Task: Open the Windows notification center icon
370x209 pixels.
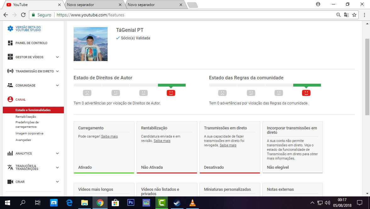Action: click(360, 203)
